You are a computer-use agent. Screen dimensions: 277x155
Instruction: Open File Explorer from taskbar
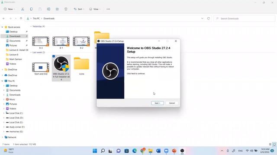(x=150, y=151)
